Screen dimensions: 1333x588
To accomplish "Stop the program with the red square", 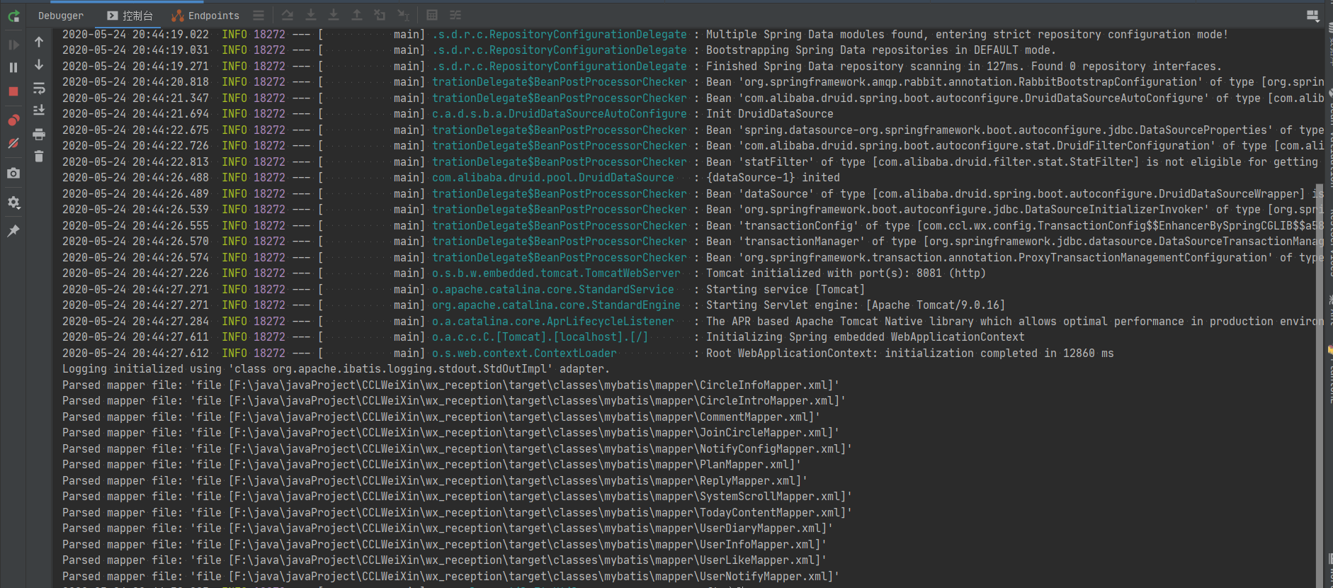I will click(x=13, y=91).
